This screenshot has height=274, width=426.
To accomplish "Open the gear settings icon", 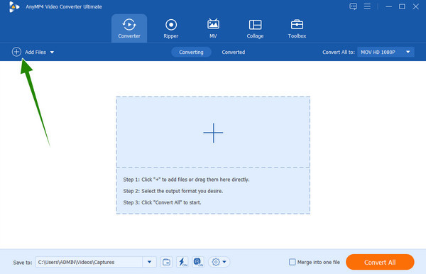I will click(x=216, y=262).
